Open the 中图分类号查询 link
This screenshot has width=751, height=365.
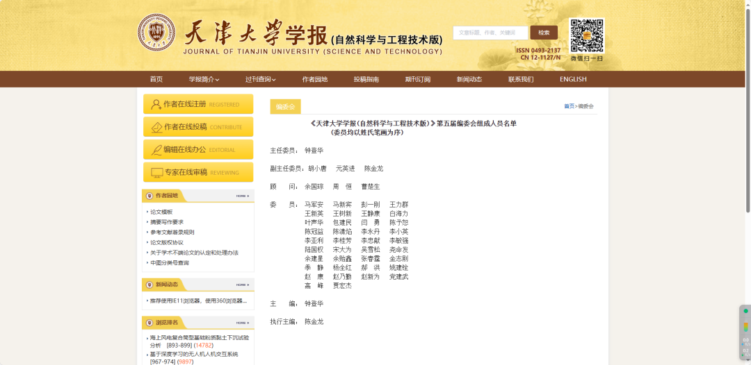(x=170, y=263)
